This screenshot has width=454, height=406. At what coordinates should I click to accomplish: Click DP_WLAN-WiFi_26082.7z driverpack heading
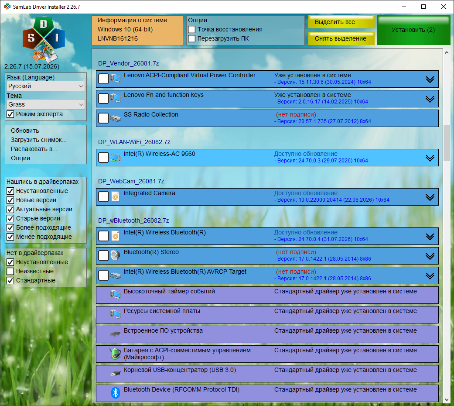click(134, 142)
